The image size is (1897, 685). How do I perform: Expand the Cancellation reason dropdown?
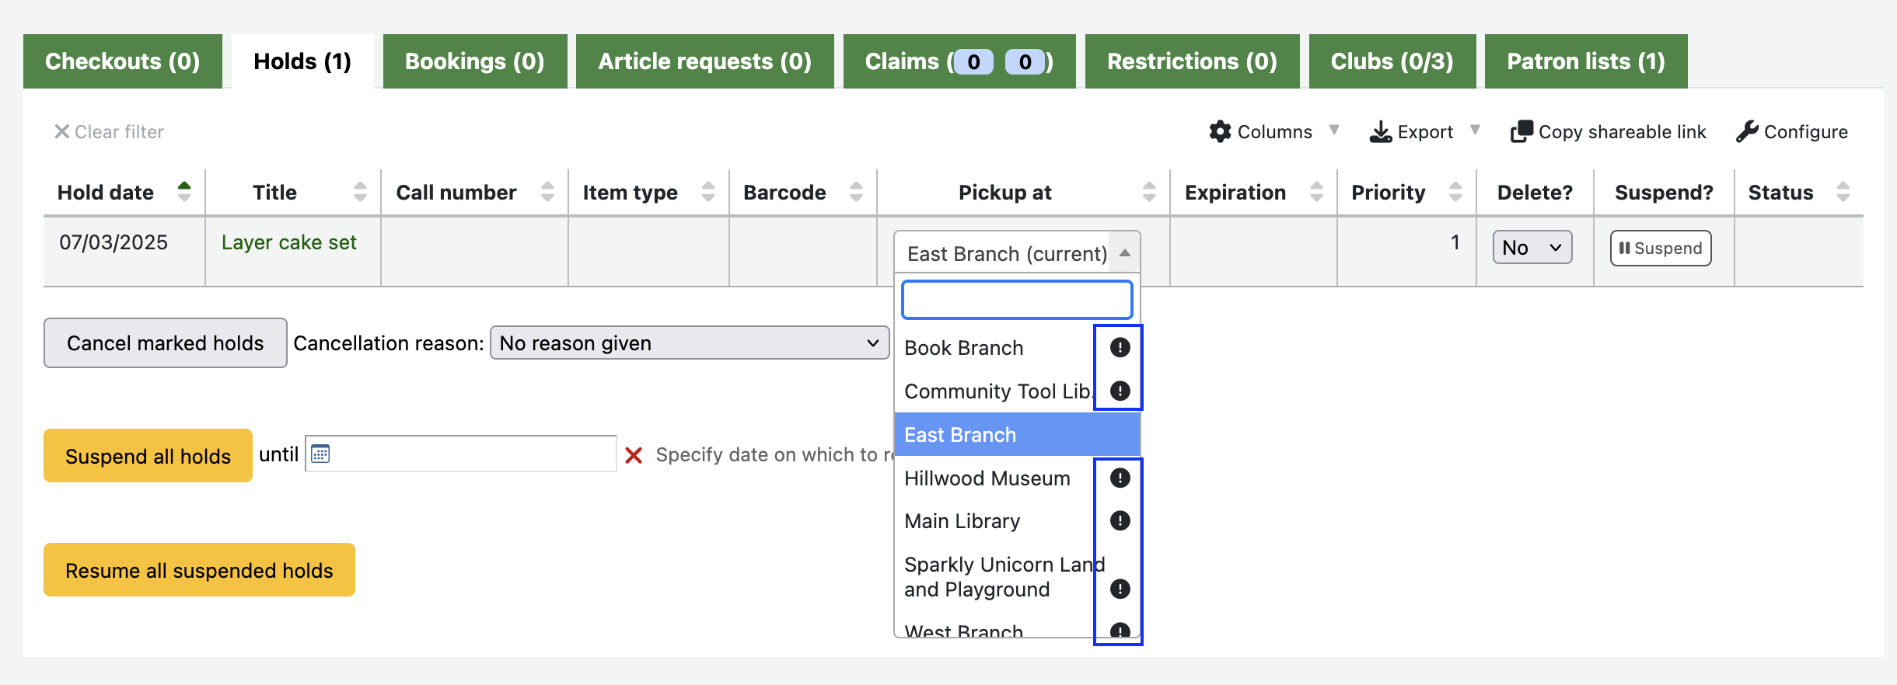(x=689, y=342)
